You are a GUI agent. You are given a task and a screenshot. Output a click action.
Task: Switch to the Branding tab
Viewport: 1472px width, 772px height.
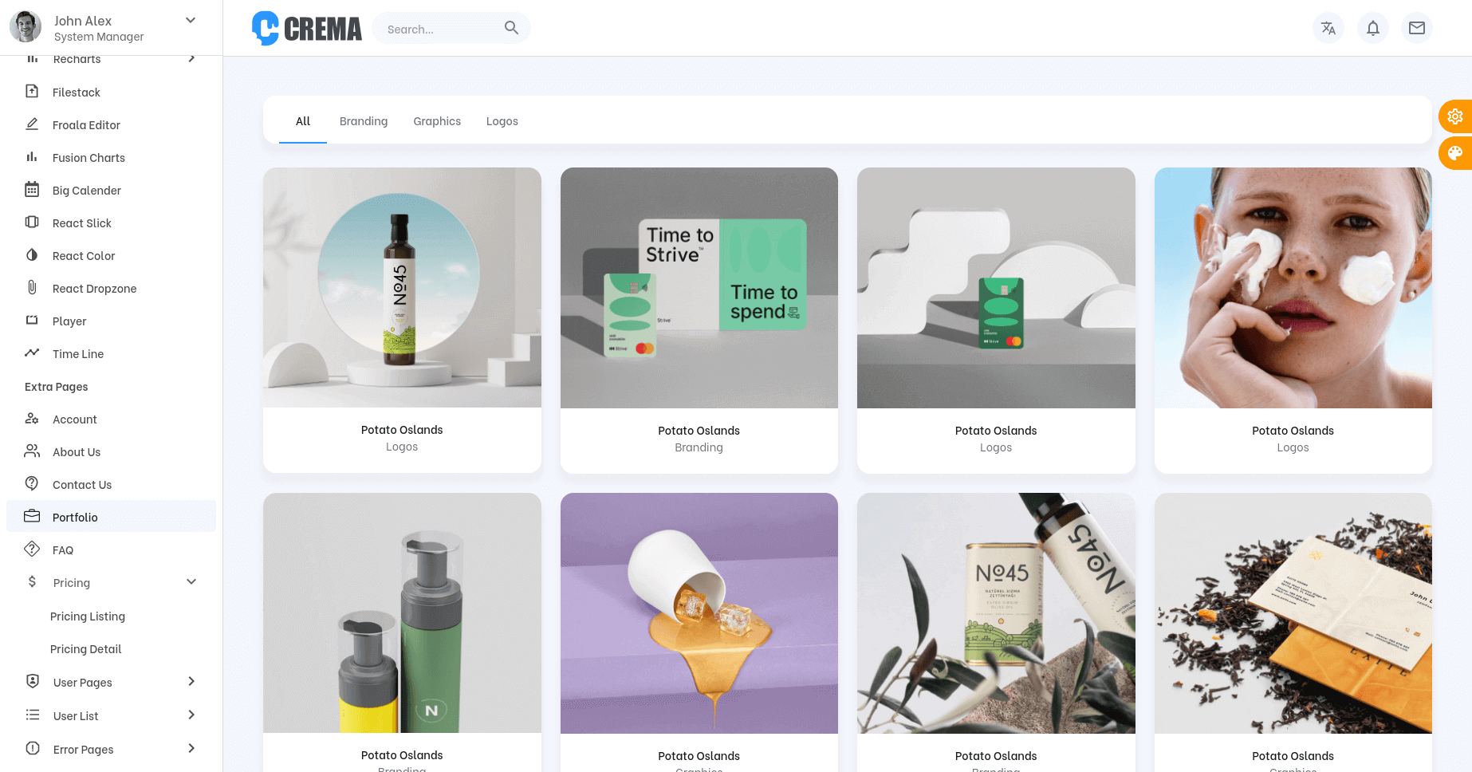[x=364, y=120]
